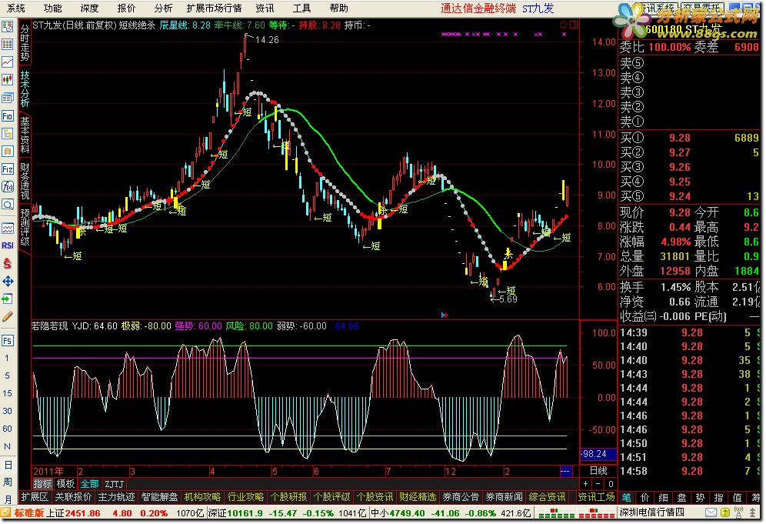Switch to daily (日) period

coord(8,464)
